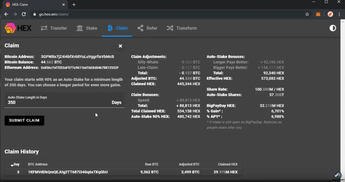Click the Adjusted BTC column header
345x182 pixels.
pyautogui.click(x=189, y=164)
